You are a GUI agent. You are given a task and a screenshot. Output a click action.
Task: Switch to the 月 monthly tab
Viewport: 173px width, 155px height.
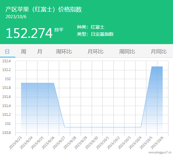coord(40,52)
